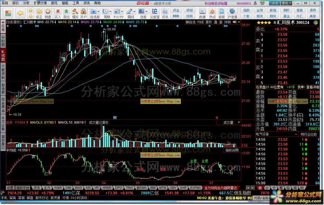Expand the 周期 dropdown arrow
324x205 pixels.
point(111,12)
